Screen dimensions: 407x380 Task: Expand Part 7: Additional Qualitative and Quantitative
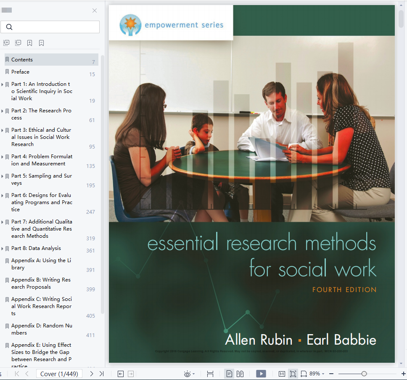tap(3, 222)
